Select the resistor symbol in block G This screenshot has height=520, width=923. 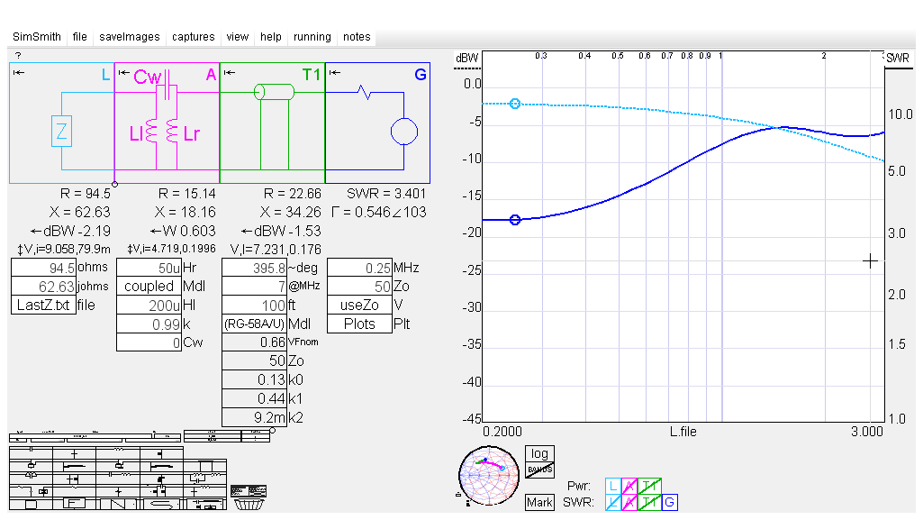pos(365,93)
